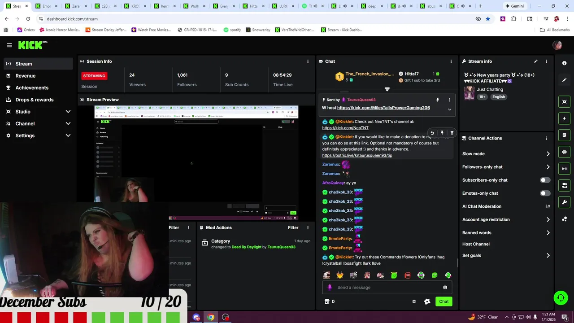Open Mod Actions three-dot menu
The height and width of the screenshot is (323, 574).
tap(308, 228)
